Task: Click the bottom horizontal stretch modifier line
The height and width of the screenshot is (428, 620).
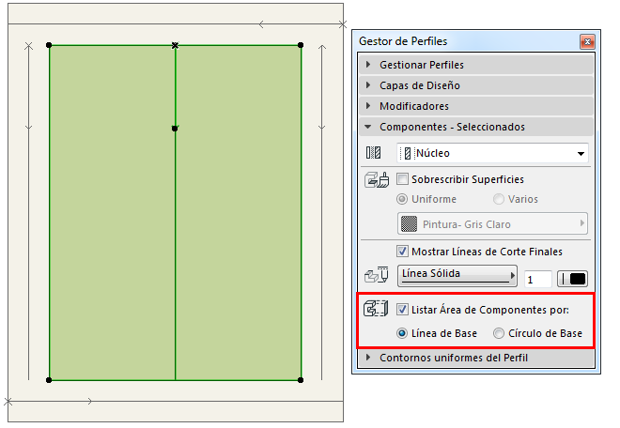Action: 176,402
